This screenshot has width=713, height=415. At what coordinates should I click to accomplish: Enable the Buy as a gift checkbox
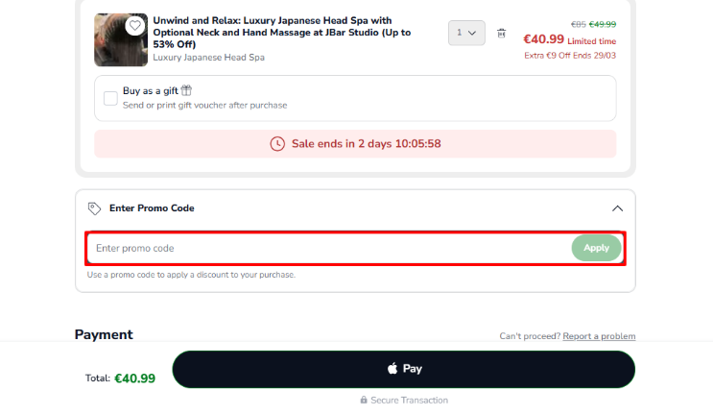[x=110, y=97]
